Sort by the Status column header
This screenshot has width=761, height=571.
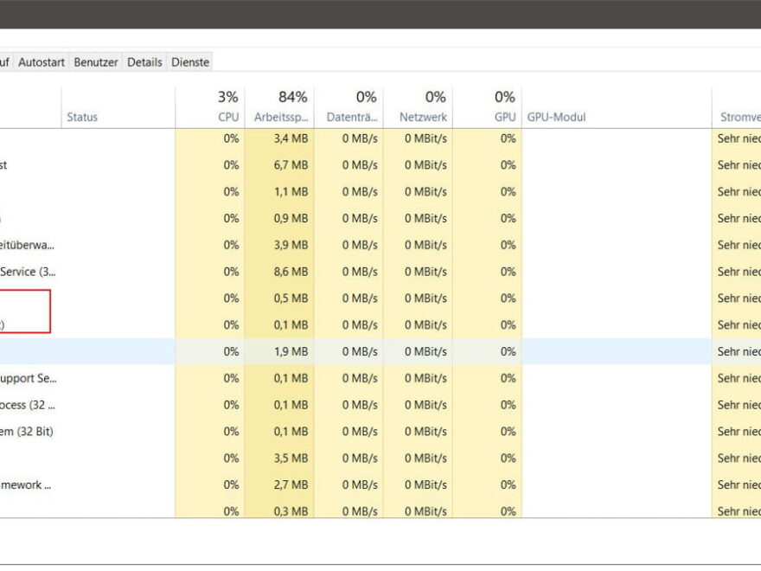pyautogui.click(x=118, y=108)
